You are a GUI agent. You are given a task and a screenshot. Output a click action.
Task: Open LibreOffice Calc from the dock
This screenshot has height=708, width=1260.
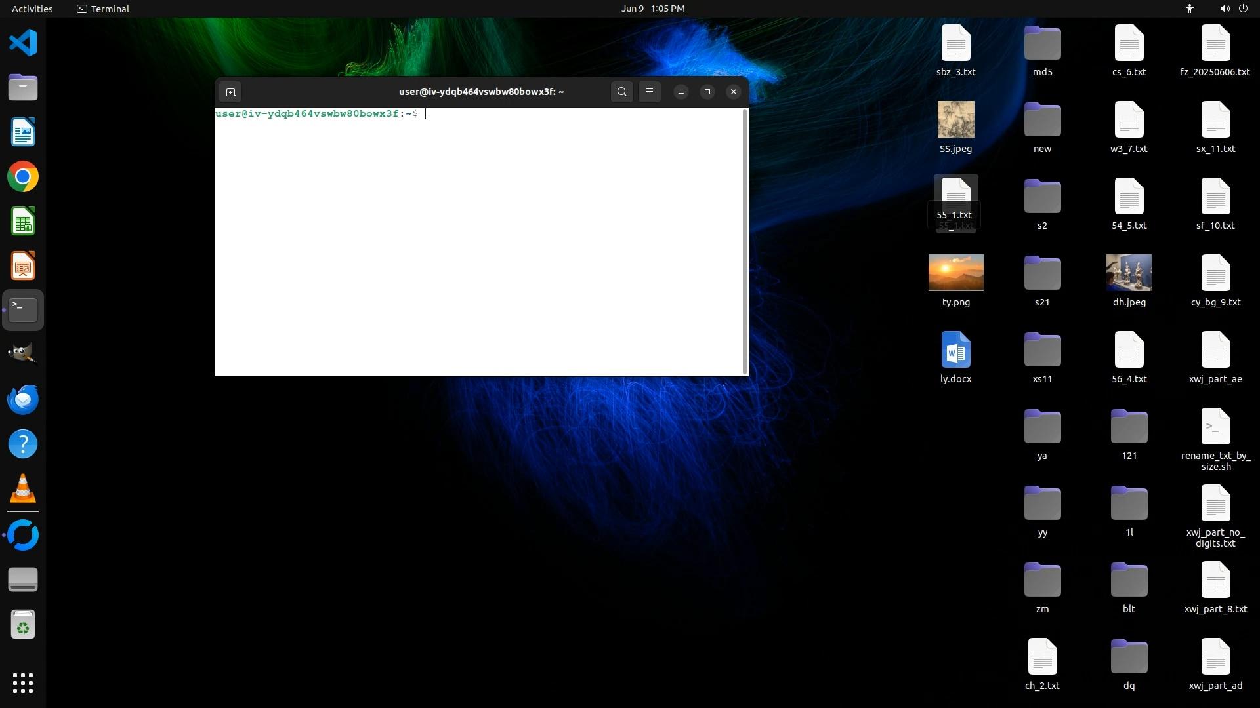(x=23, y=222)
